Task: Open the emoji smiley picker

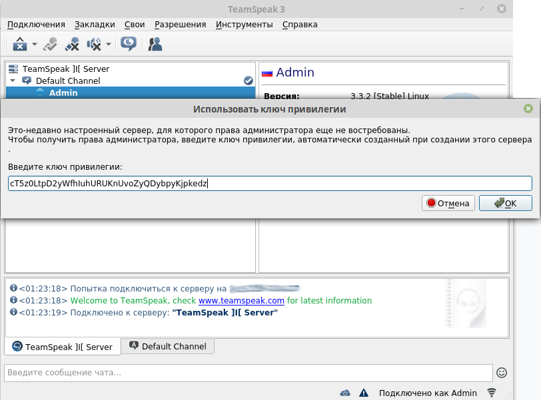Action: pyautogui.click(x=501, y=373)
